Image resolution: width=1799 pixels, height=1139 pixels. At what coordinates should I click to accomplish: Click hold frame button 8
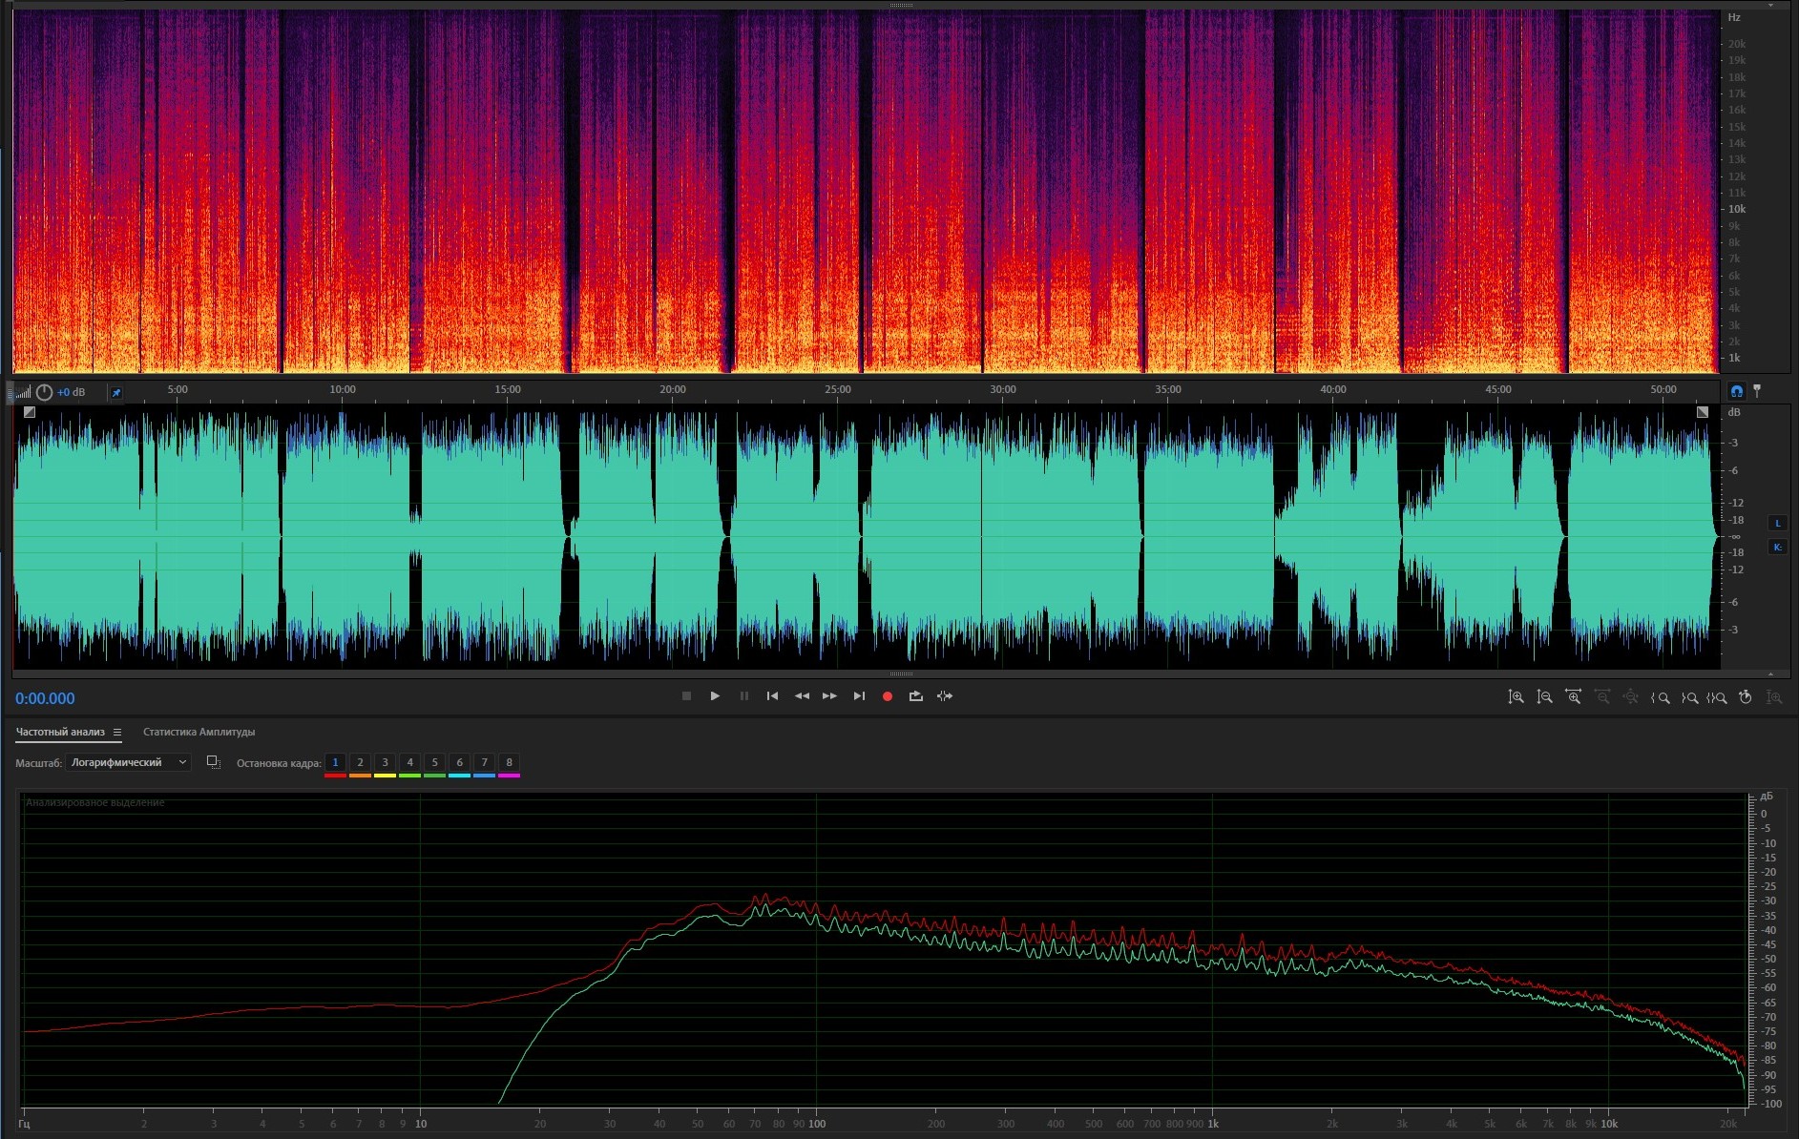pyautogui.click(x=509, y=762)
